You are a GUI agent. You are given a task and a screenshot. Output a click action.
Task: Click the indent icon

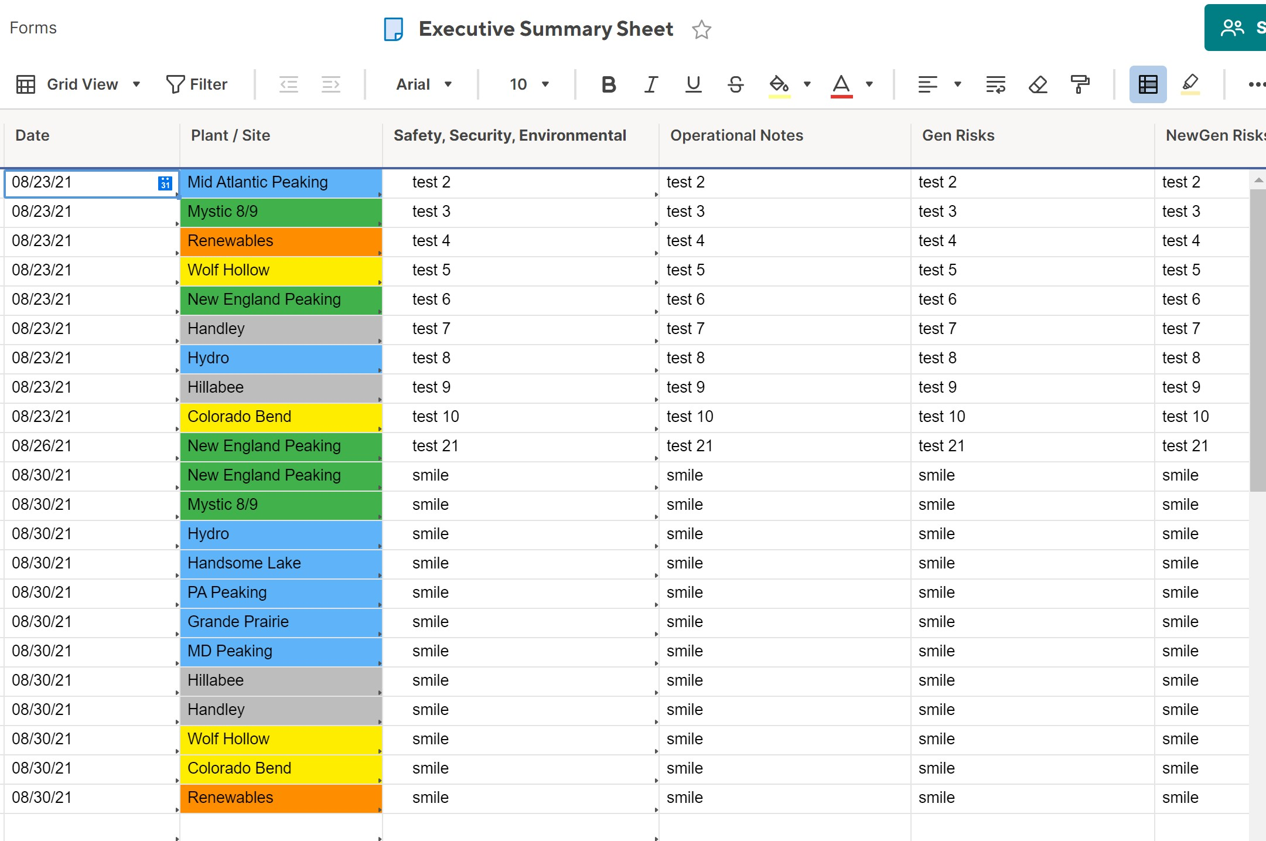[331, 84]
